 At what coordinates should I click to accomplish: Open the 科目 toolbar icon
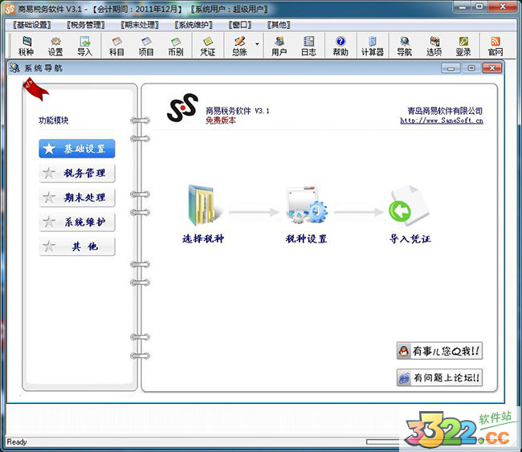116,46
